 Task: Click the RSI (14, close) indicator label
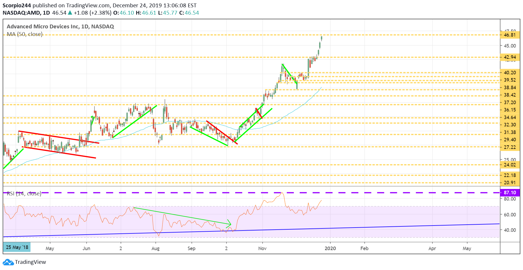coord(24,194)
